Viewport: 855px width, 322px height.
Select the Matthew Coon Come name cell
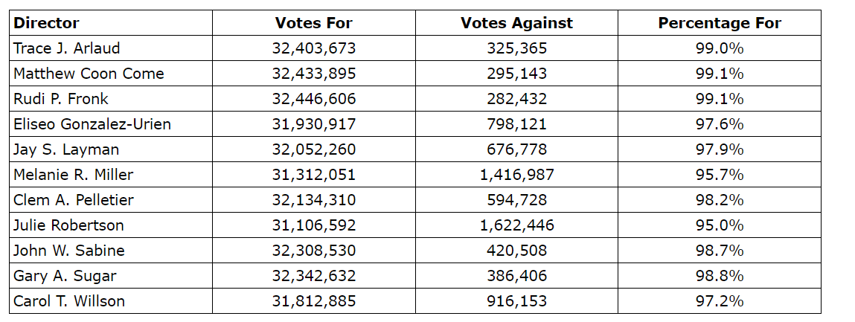(x=89, y=74)
